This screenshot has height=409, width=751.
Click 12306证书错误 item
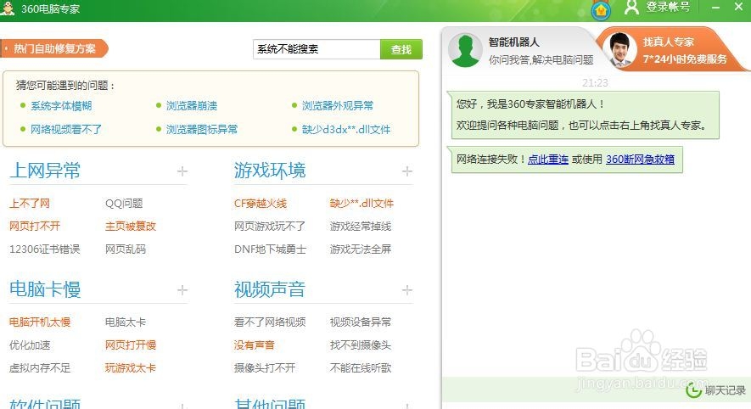44,249
